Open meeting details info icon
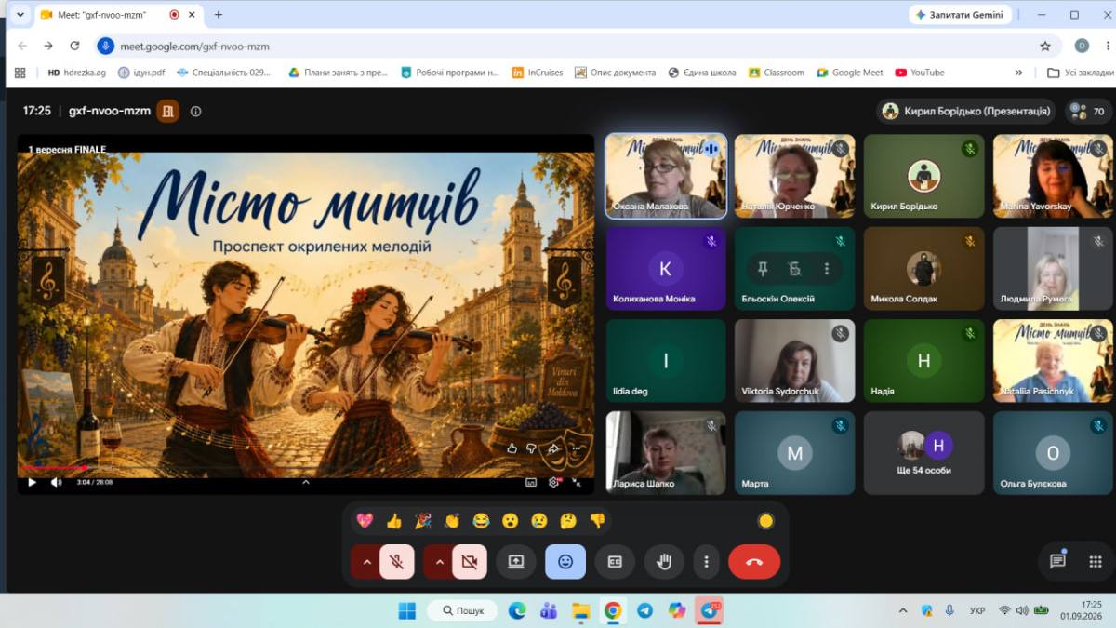 pyautogui.click(x=195, y=111)
